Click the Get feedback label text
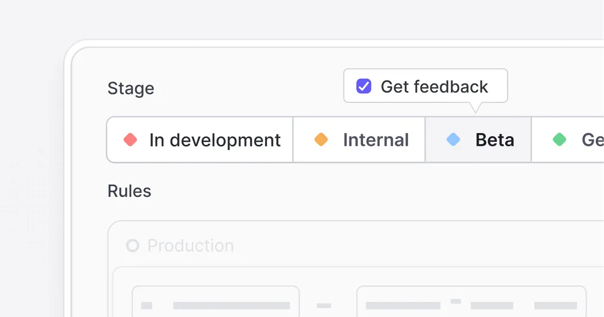 click(434, 87)
